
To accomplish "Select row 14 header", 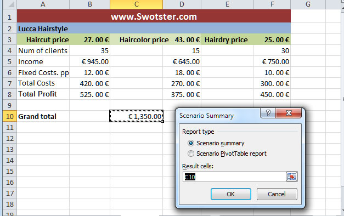I will 10,160.
